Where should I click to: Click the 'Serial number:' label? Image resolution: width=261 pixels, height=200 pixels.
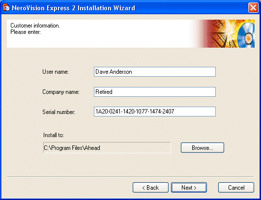pos(58,112)
